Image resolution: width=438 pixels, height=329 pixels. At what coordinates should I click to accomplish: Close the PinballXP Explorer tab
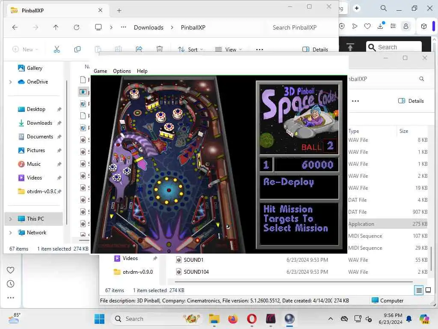[x=100, y=10]
